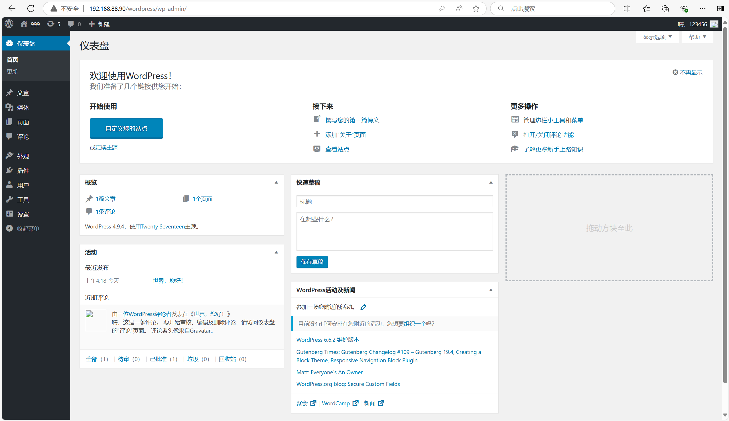Open 插件 plugins menu
Screen dimensions: 729x421
click(x=36, y=171)
